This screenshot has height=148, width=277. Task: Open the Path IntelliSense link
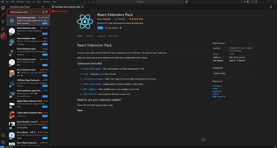[x=90, y=94]
